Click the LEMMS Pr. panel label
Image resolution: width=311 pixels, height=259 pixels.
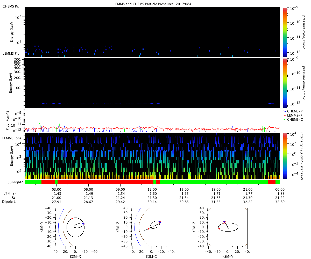pyautogui.click(x=10, y=53)
